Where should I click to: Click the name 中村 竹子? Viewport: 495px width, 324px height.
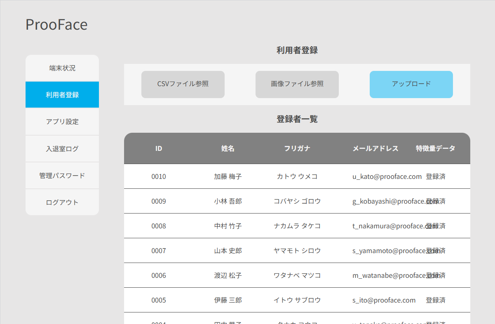[228, 226]
